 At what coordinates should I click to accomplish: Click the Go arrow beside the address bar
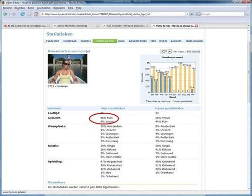(x=191, y=14)
